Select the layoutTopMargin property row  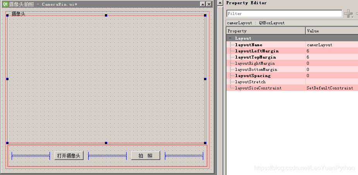point(292,57)
